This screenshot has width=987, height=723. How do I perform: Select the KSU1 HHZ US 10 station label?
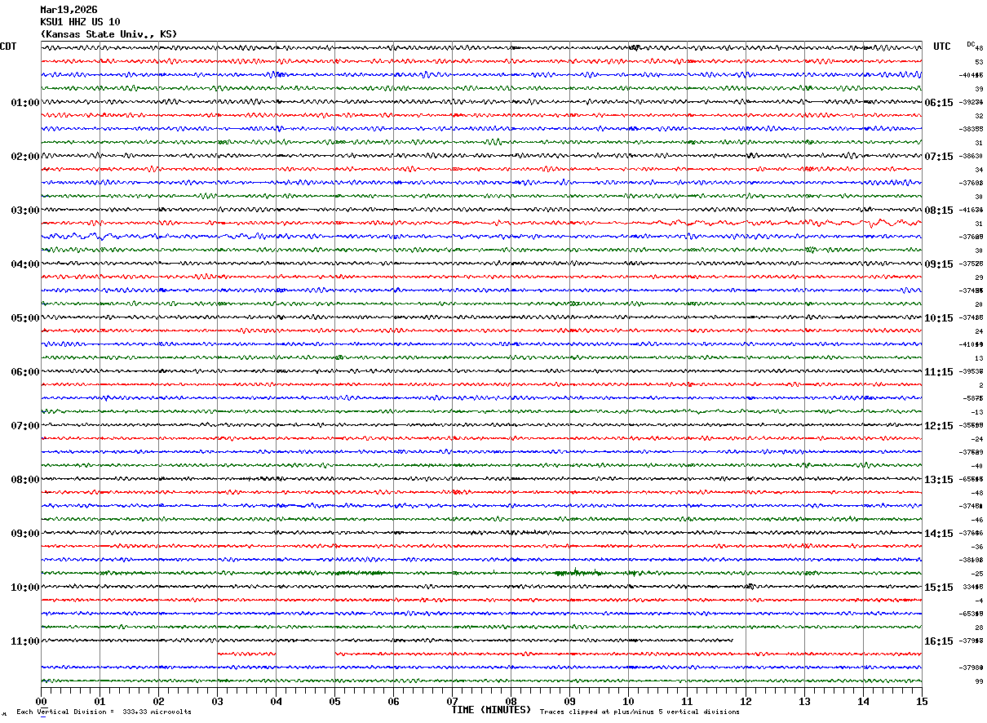(x=80, y=22)
